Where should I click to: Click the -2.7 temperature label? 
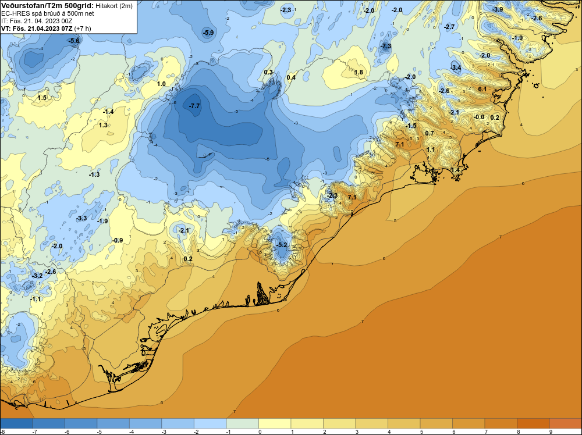click(x=449, y=27)
